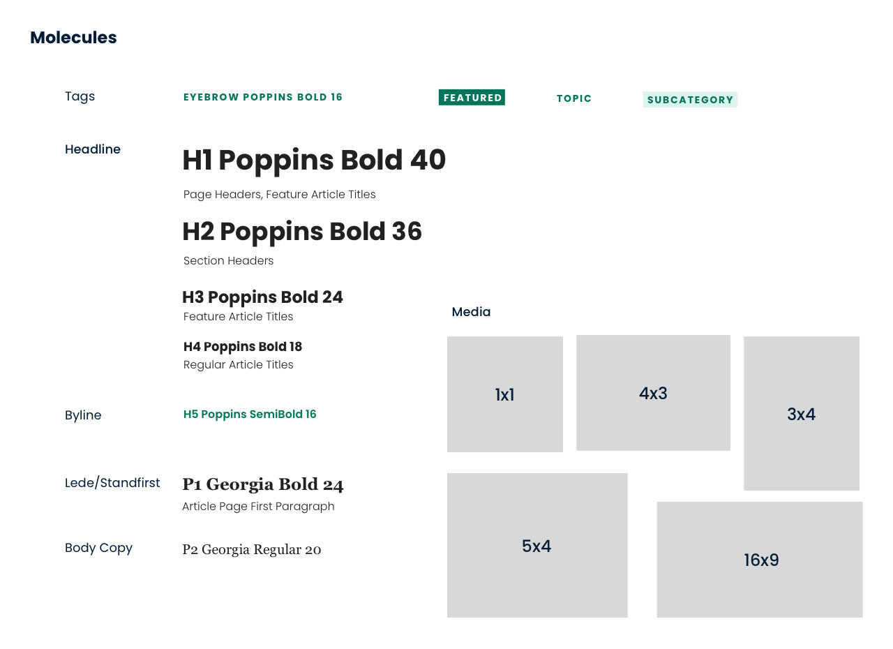The image size is (893, 649).
Task: Click the H1 Poppins Bold 40 headline
Action: pyautogui.click(x=314, y=161)
